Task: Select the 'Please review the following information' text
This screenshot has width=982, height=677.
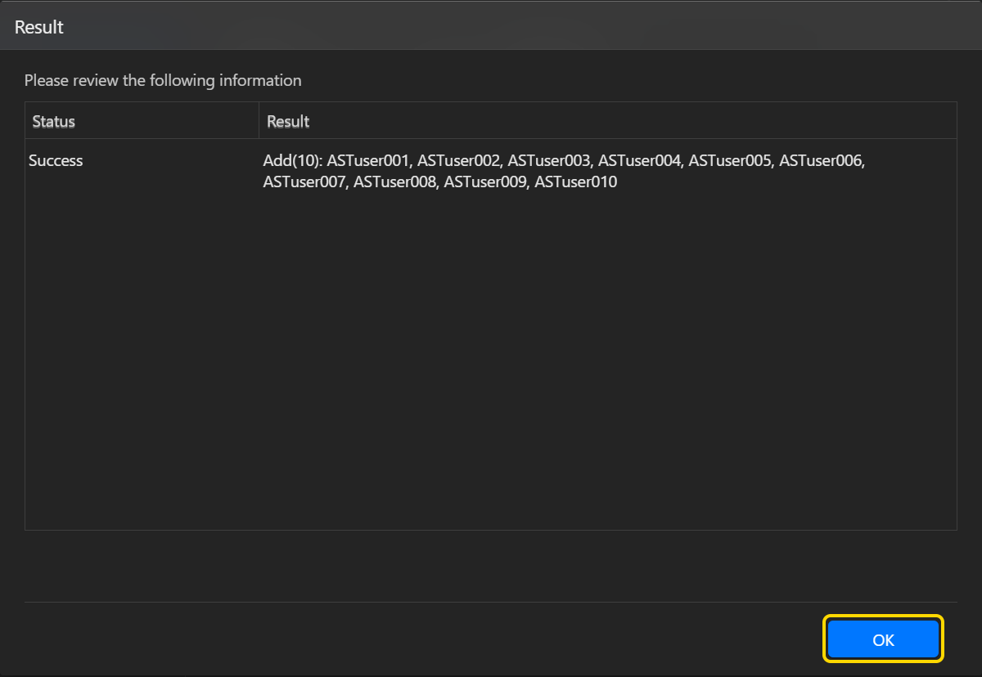Action: (163, 80)
